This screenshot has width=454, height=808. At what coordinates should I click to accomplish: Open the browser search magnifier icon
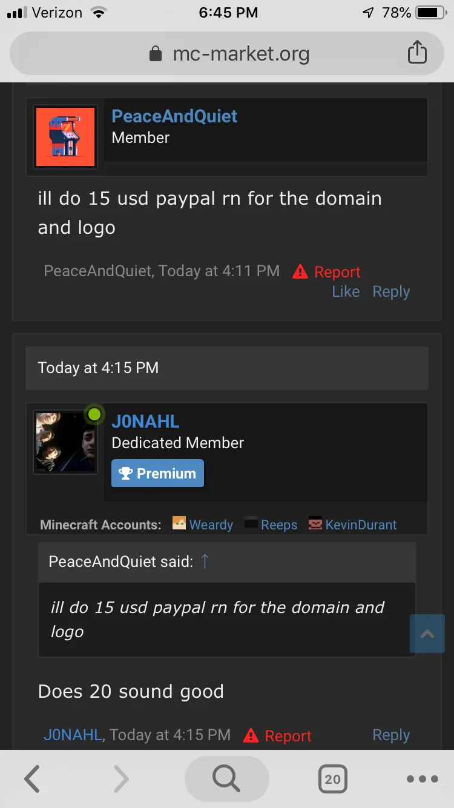(226, 779)
